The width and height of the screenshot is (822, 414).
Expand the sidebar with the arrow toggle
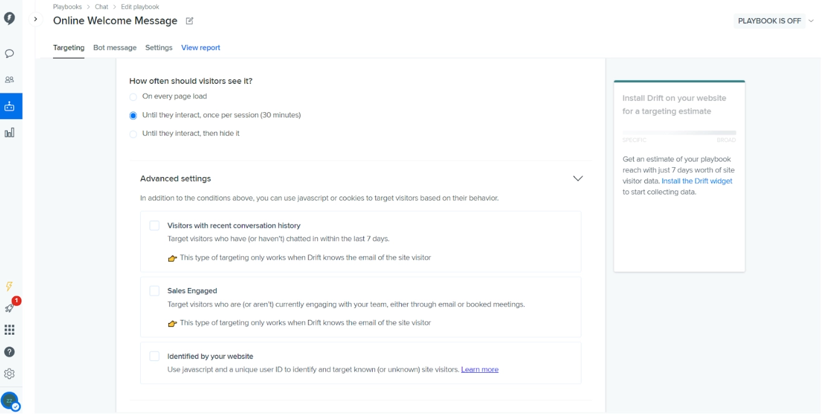[x=36, y=19]
